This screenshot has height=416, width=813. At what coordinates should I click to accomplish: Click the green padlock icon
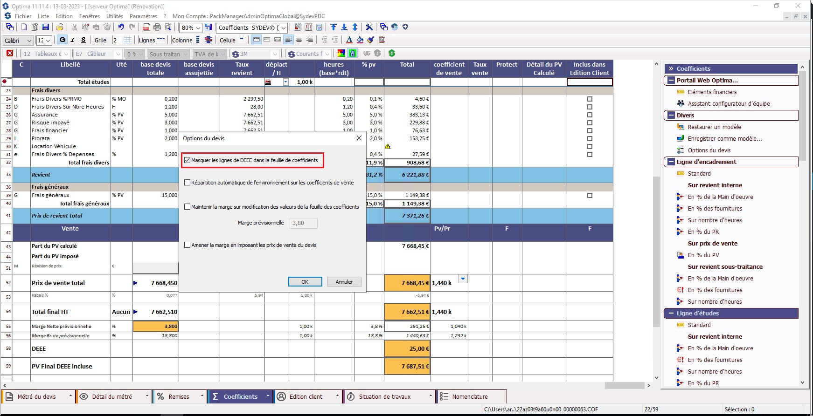(x=353, y=53)
